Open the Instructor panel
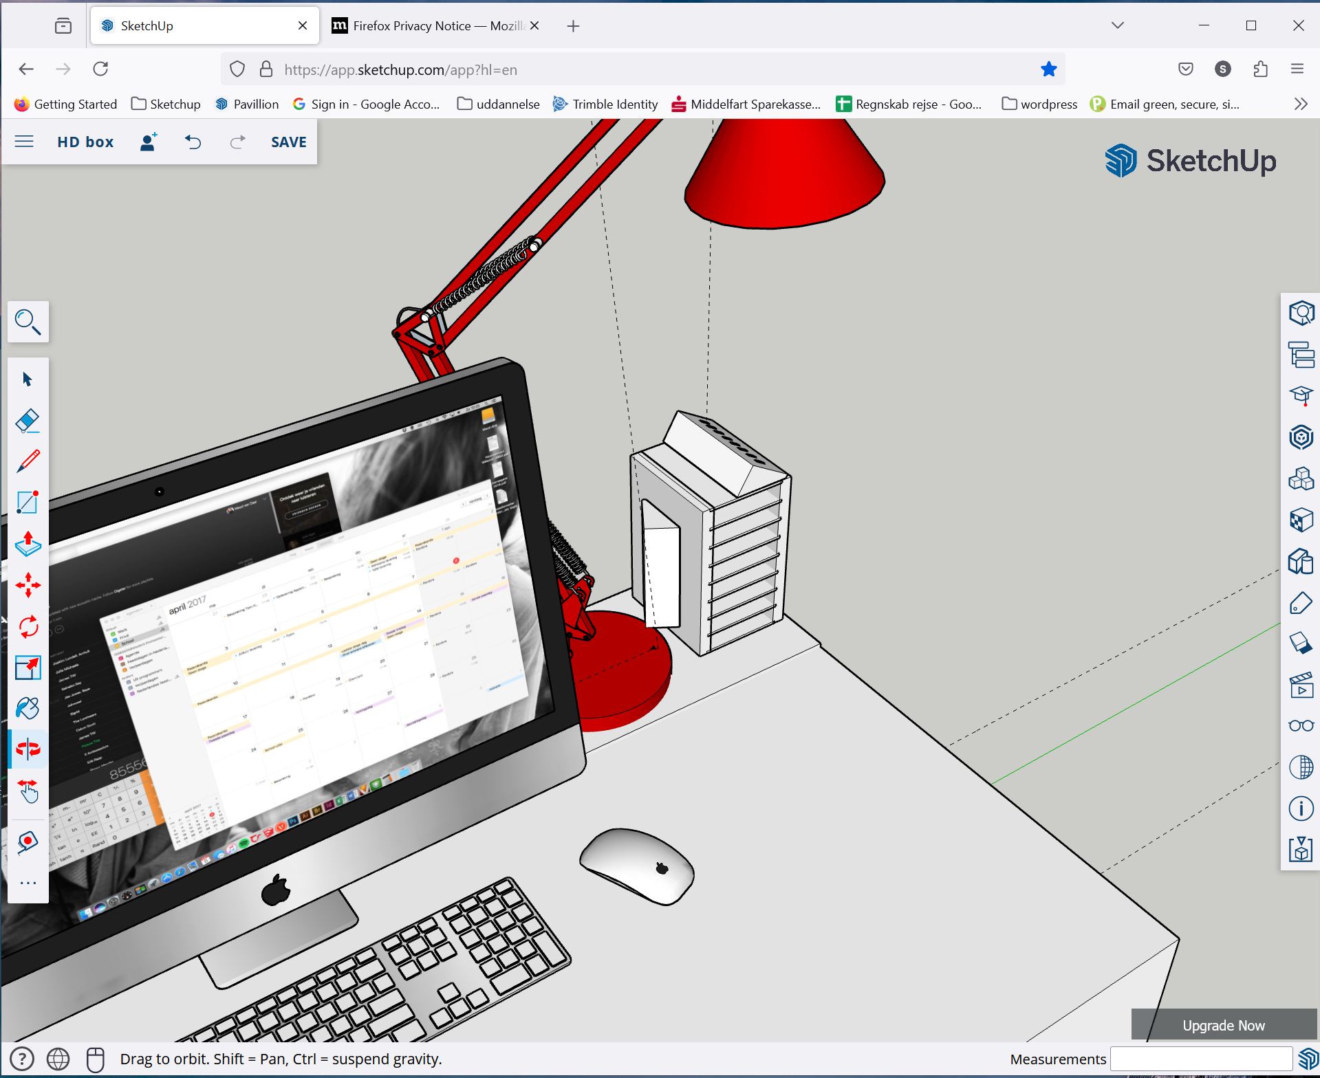1320x1078 pixels. coord(1301,396)
